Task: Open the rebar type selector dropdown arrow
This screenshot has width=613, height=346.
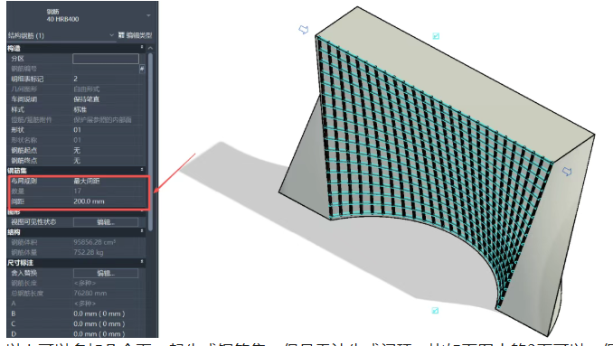Action: [x=148, y=15]
